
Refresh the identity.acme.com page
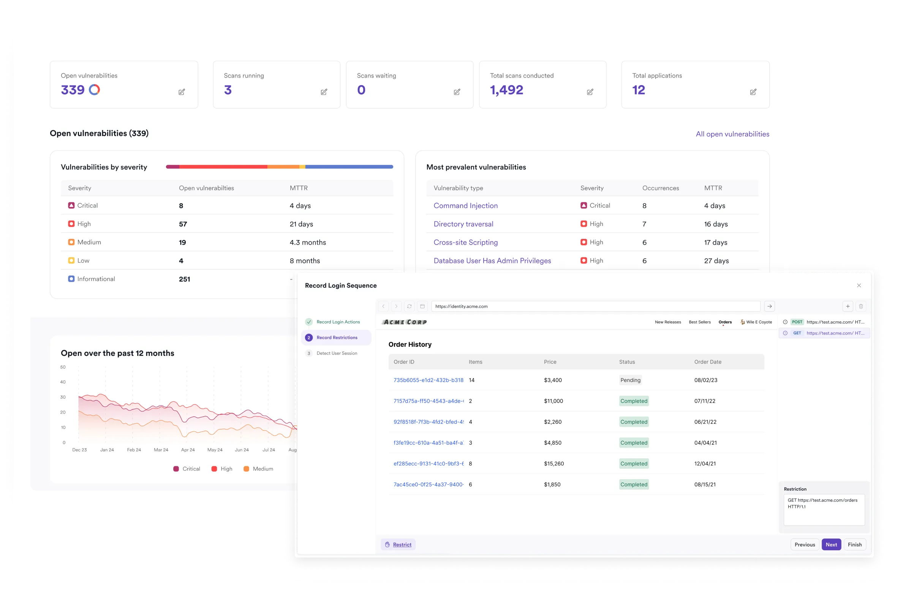[x=409, y=306]
